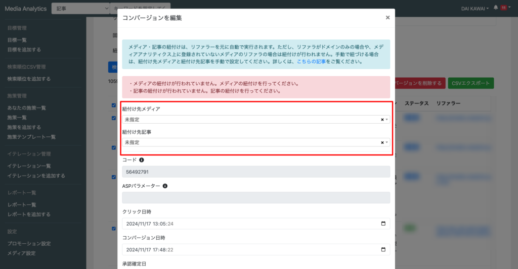Open イテレーション一覧 in the sidebar
The image size is (518, 269).
29,166
